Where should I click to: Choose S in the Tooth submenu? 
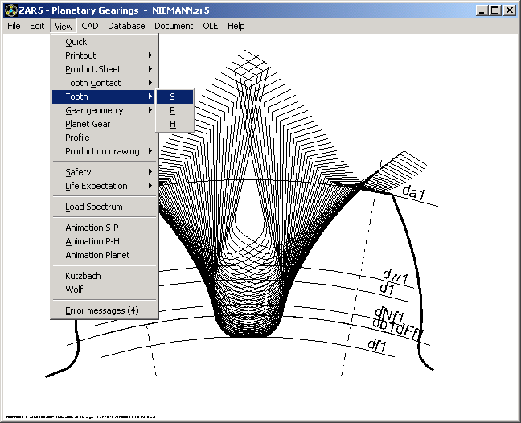(172, 97)
